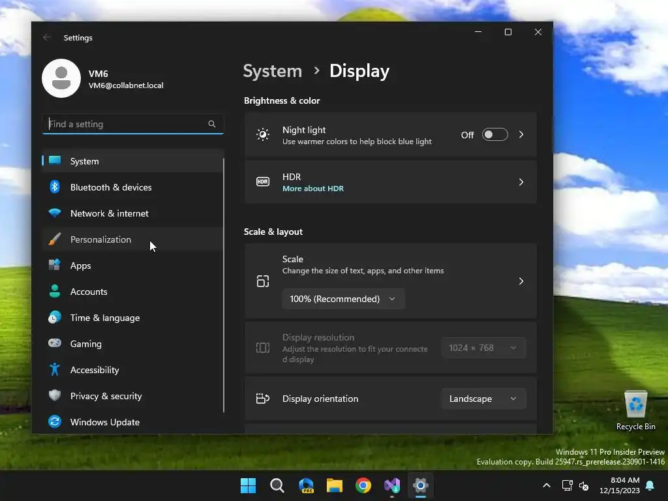This screenshot has width=668, height=501.
Task: Open HDR settings chevron
Action: pyautogui.click(x=521, y=182)
